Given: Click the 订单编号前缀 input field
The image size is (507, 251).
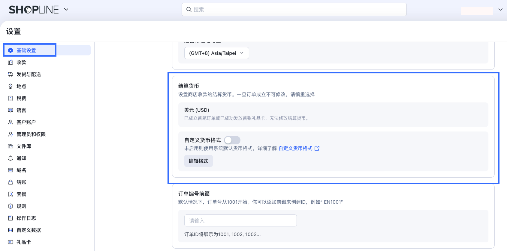Looking at the screenshot, I should pos(240,220).
